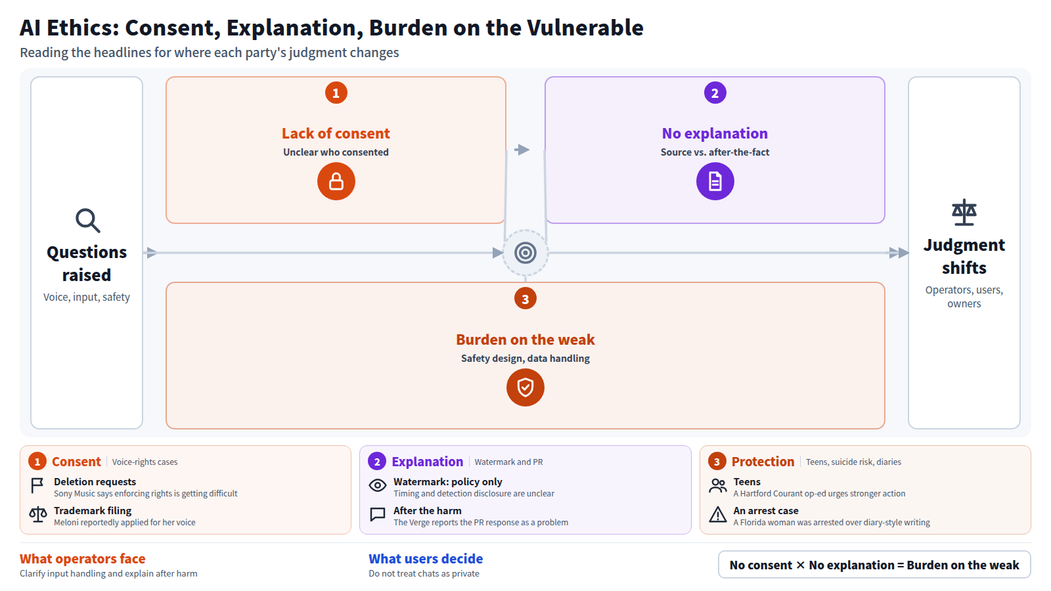Click the No consent × No explanation formula box
The width and height of the screenshot is (1051, 591).
[x=874, y=565]
